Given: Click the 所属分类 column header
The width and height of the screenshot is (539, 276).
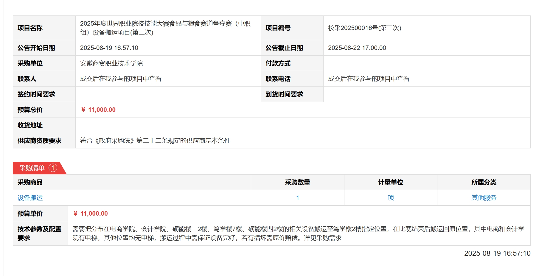Looking at the screenshot, I should [484, 182].
